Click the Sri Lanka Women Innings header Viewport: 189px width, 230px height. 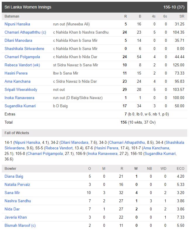point(28,7)
